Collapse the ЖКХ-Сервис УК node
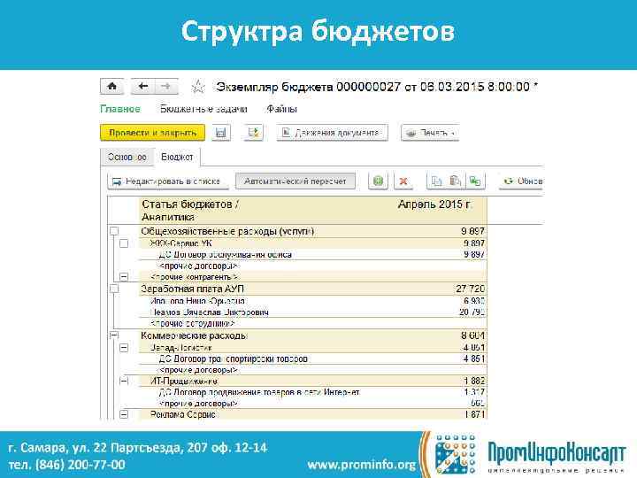This screenshot has width=637, height=478. point(124,243)
